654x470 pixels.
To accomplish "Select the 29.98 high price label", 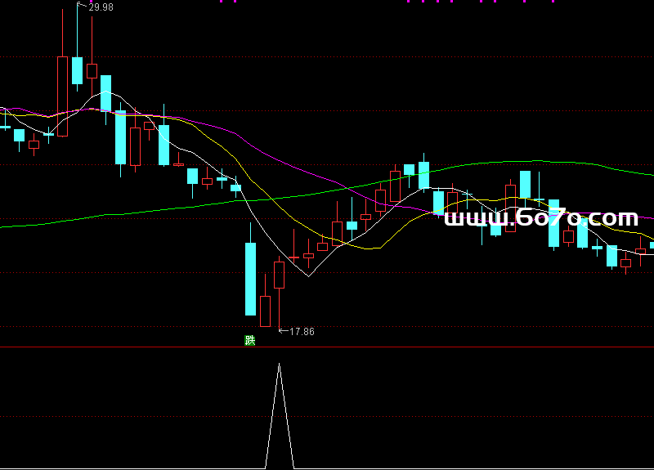I will coord(101,7).
